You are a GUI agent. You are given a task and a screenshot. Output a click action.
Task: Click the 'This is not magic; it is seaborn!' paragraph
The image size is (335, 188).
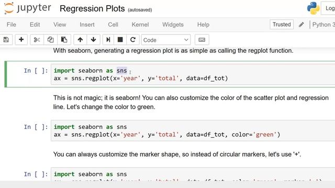[x=191, y=102]
